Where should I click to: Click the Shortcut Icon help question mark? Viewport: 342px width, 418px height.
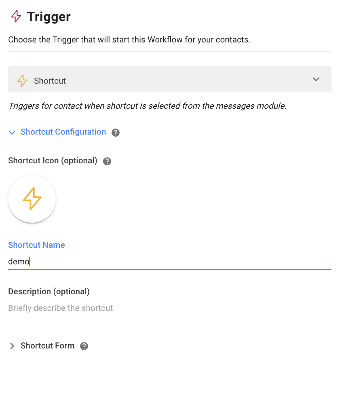[x=107, y=161]
